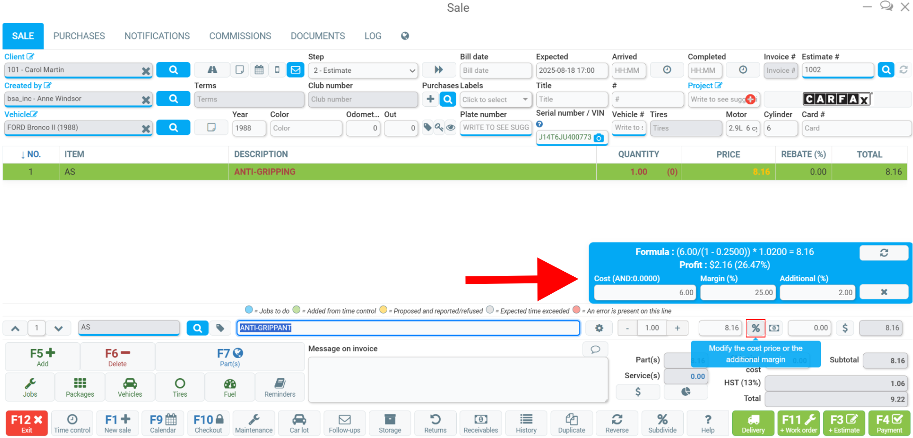Click the Tires circle icon

click(179, 387)
